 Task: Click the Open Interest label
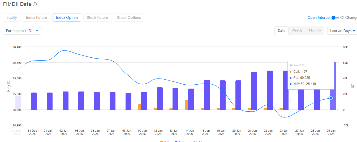(319, 18)
